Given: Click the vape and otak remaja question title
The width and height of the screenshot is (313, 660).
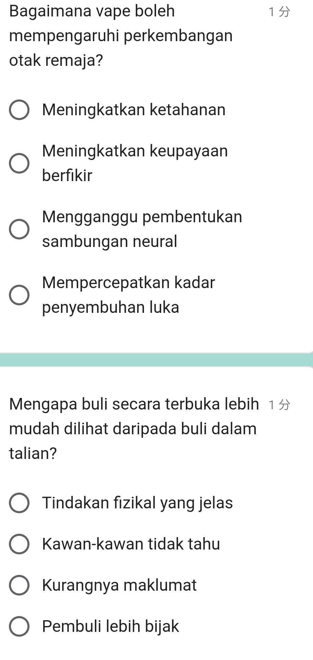Looking at the screenshot, I should [121, 36].
